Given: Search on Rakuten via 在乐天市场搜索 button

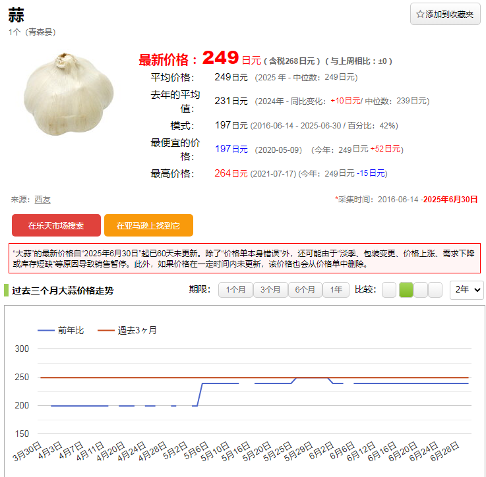Looking at the screenshot, I should pos(57,225).
